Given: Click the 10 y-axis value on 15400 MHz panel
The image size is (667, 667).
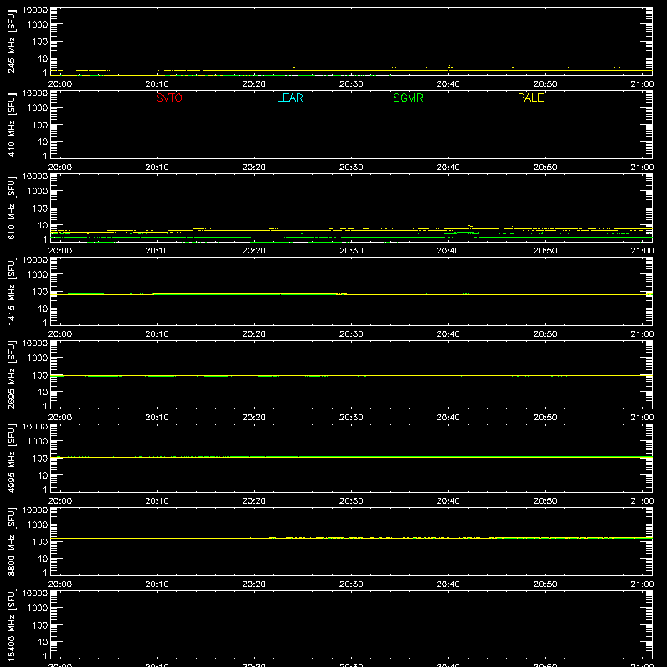Looking at the screenshot, I should click(43, 642).
